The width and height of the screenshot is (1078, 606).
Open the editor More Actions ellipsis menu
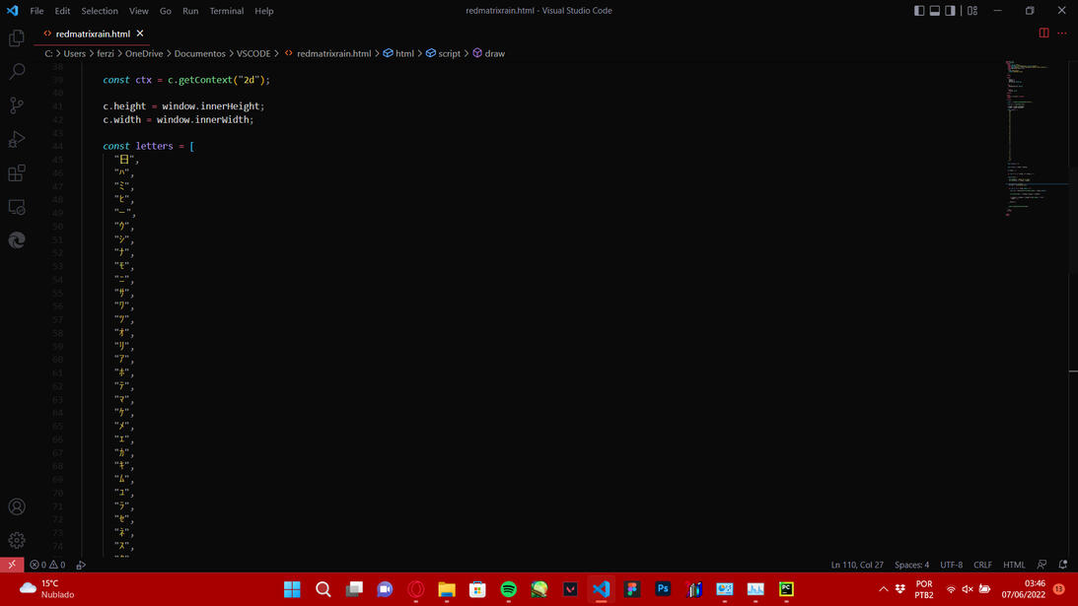[1062, 33]
